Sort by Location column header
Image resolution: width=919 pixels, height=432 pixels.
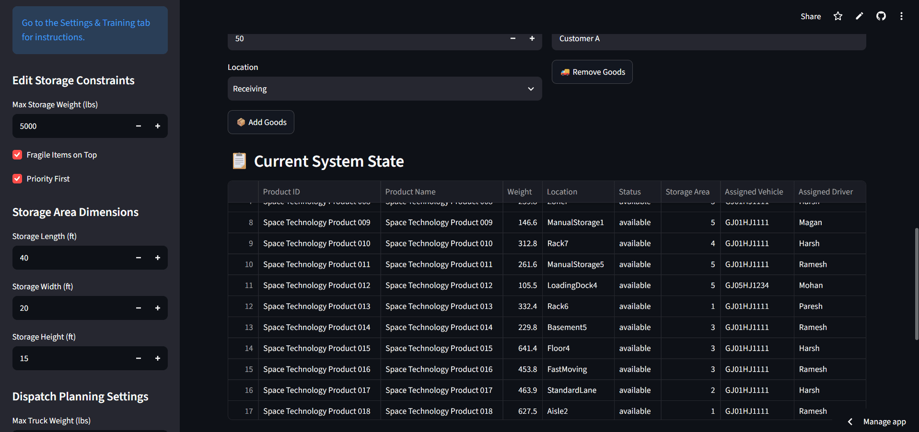click(578, 192)
